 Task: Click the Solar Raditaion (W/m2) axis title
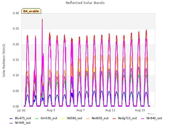tap(4, 61)
